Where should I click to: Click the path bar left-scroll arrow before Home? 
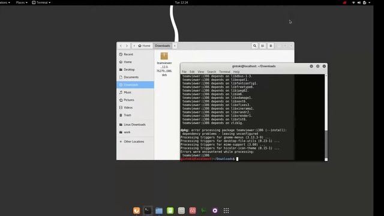134,46
